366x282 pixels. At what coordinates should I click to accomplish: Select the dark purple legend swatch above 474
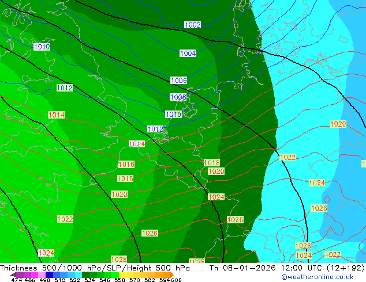pos(20,275)
